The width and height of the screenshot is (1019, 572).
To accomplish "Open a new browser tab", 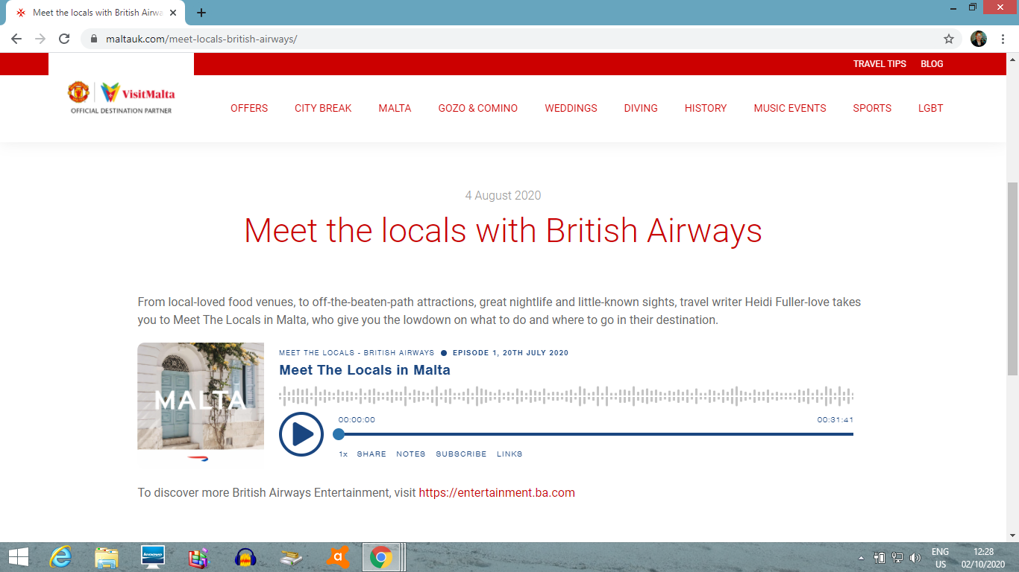I will point(201,13).
